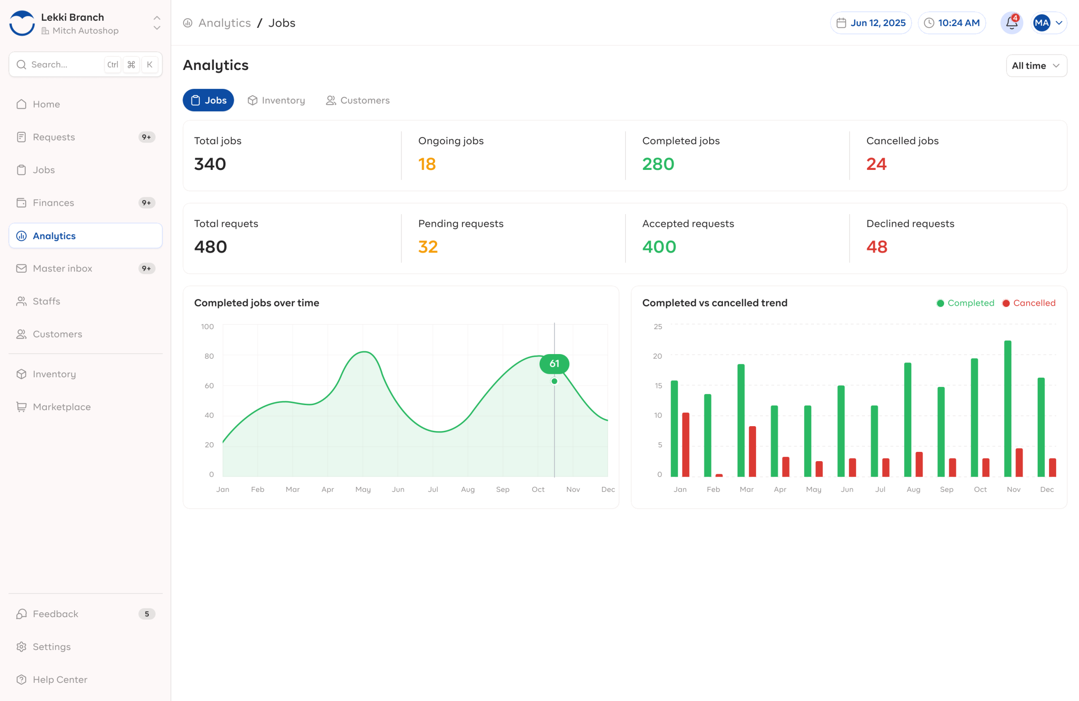The height and width of the screenshot is (701, 1079).
Task: Click the notification bell icon
Action: point(1011,23)
